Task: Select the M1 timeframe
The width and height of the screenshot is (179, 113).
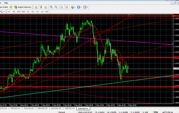Action: click(x=9, y=12)
